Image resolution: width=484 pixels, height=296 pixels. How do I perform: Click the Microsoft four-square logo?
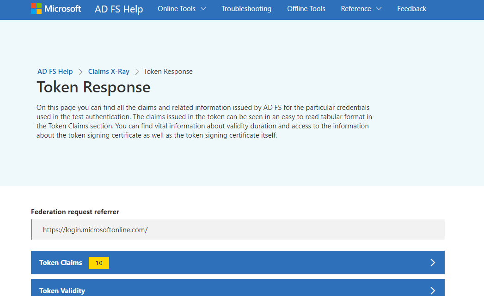[x=37, y=9]
